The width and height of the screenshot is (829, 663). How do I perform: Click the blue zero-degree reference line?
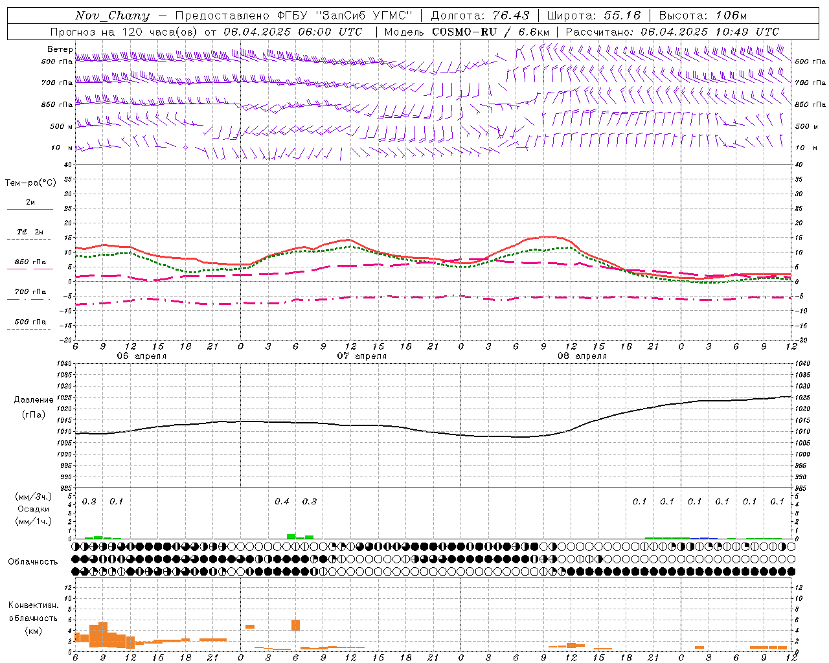pyautogui.click(x=433, y=282)
